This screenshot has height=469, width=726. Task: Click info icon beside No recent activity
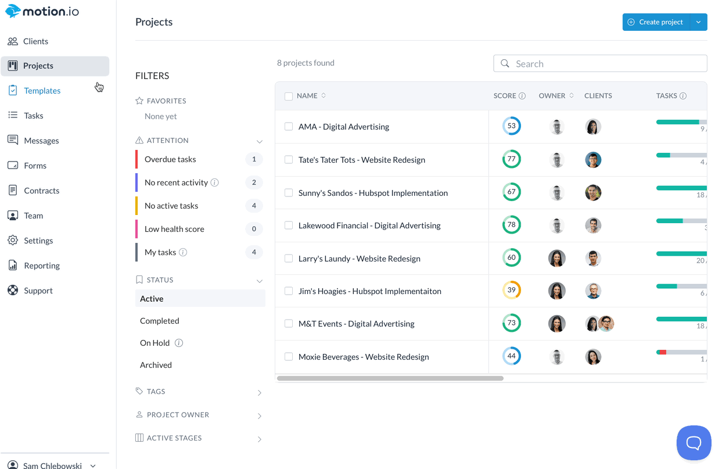point(214,182)
